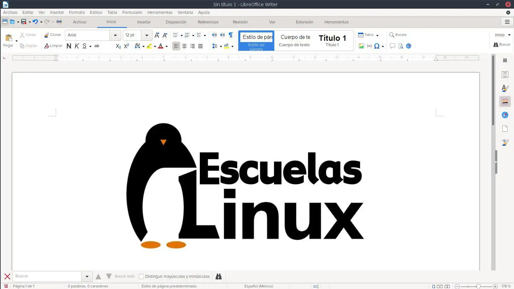Viewport: 514px width, 289px height.
Task: Undo the last action
Action: tap(35, 22)
